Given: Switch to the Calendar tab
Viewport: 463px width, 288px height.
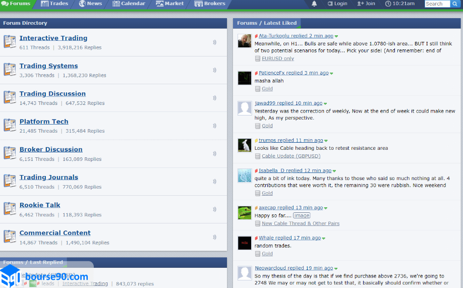Looking at the screenshot, I should click(x=129, y=4).
